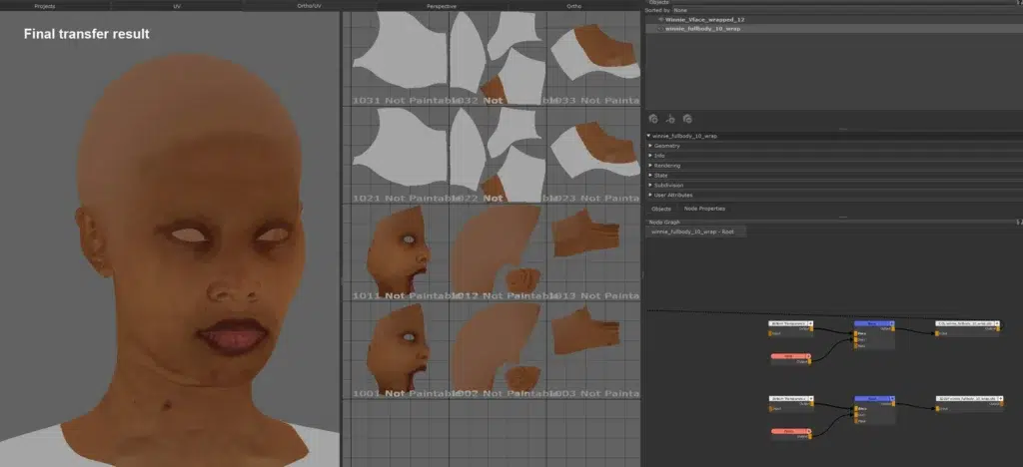Collapse the winnie_fullbody_10_wrap properties section
The image size is (1023, 467).
648,136
